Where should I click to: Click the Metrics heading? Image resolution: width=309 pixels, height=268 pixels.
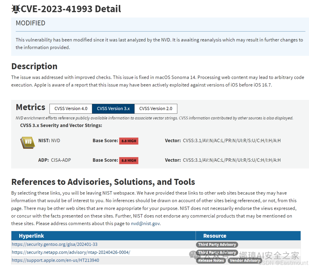31,107
